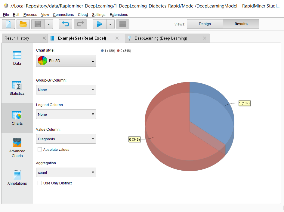Open the Chart style dropdown showing Pie 3D
Viewport: 284px width, 212px height.
coord(66,61)
